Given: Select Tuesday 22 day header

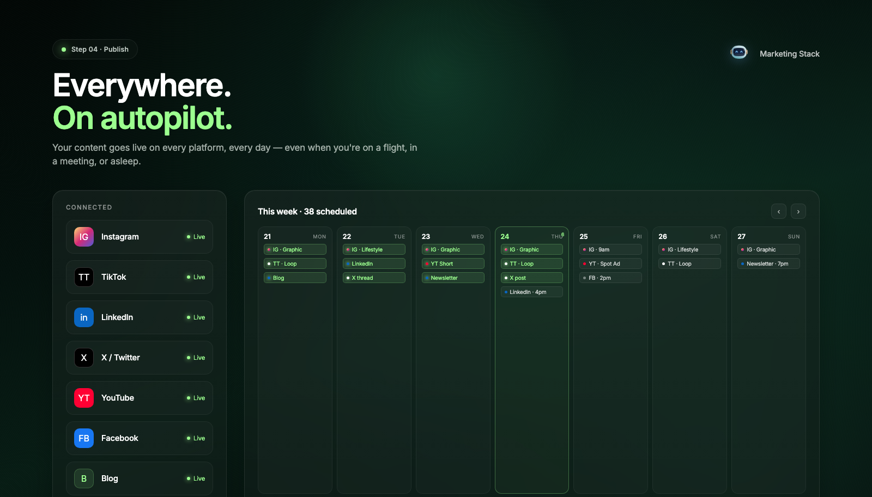Looking at the screenshot, I should click(374, 236).
